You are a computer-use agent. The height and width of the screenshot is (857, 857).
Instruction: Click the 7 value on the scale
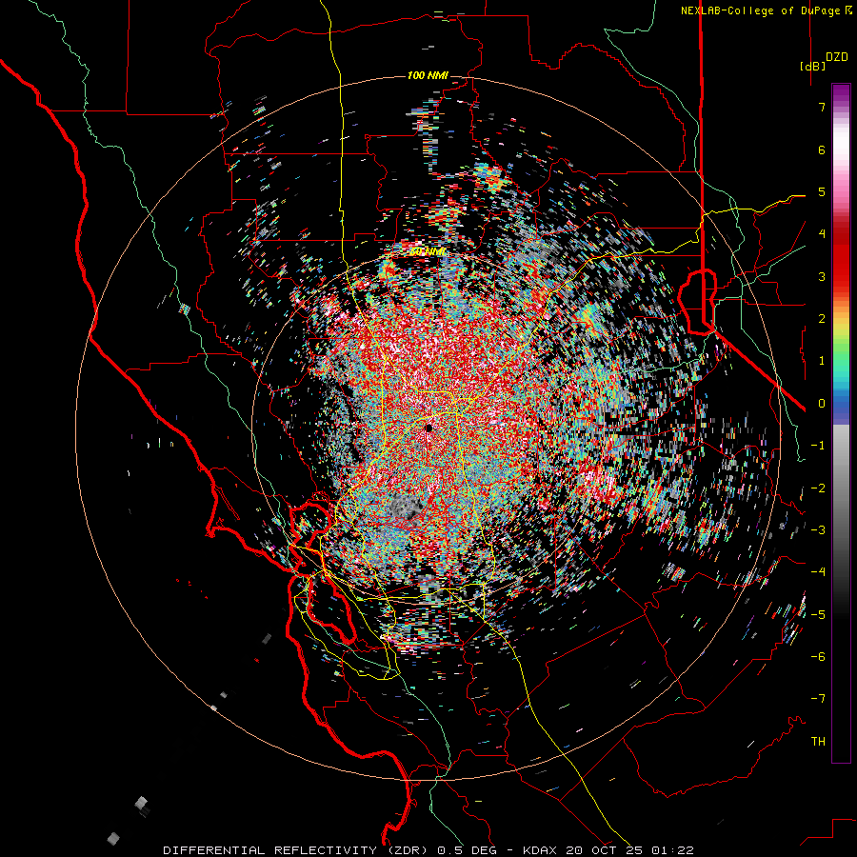coord(822,107)
